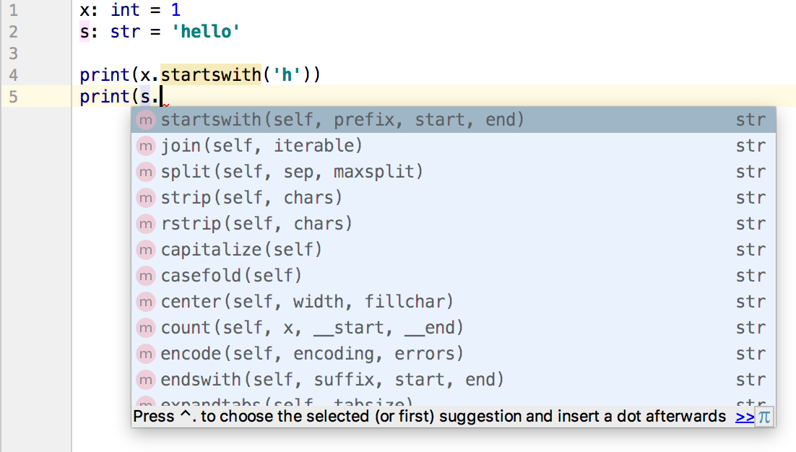Select the strip(self, chars) suggestion
Viewport: 796px width, 452px height.
pos(251,198)
